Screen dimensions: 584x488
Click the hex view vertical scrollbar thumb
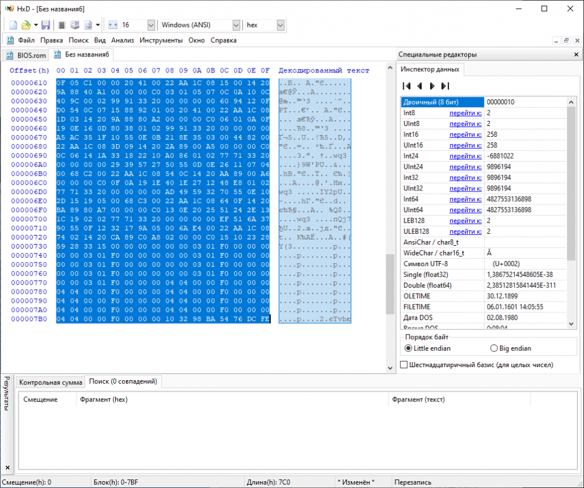(390, 284)
